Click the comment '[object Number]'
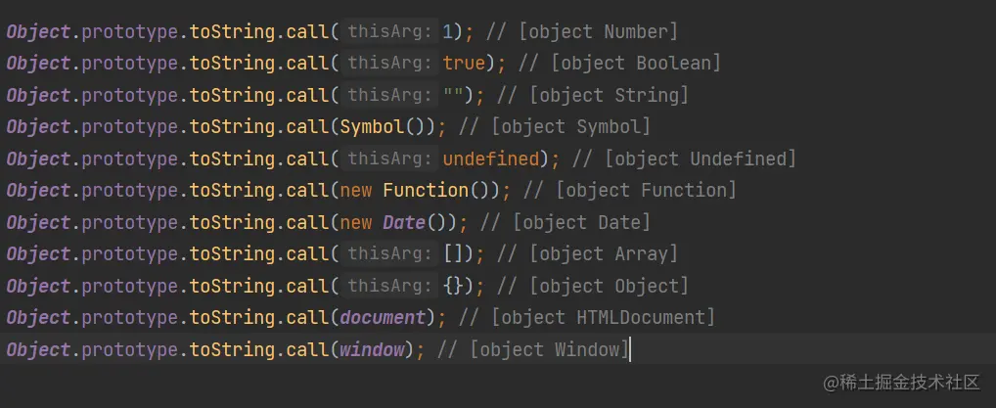 (599, 31)
